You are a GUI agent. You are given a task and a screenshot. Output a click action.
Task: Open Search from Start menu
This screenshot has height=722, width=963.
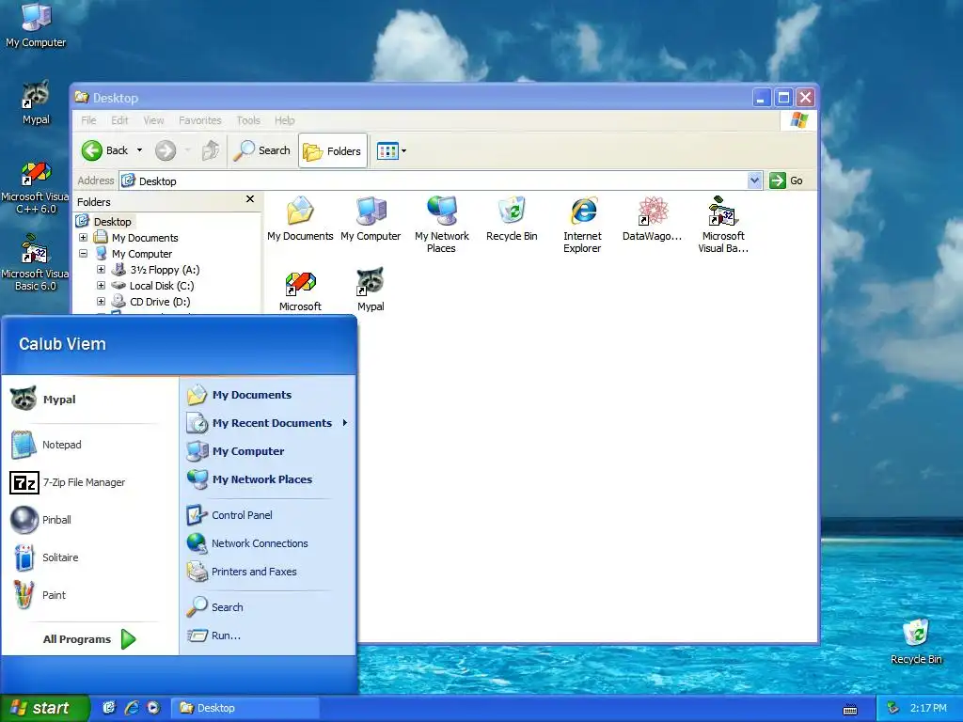click(x=268, y=607)
